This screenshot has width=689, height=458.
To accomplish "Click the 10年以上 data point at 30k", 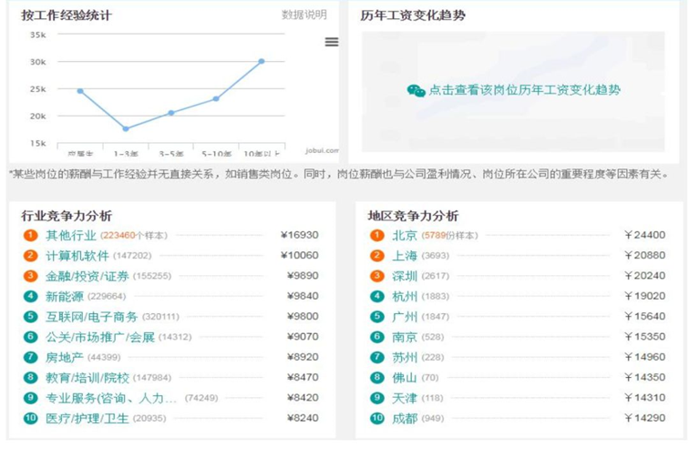I will tap(262, 62).
